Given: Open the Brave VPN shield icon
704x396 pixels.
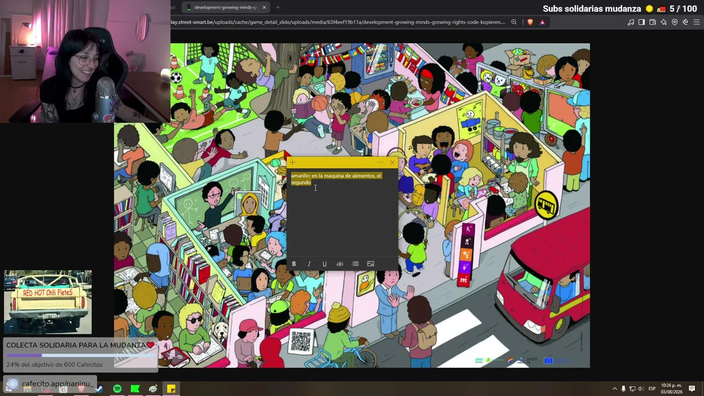Looking at the screenshot, I should pyautogui.click(x=675, y=22).
